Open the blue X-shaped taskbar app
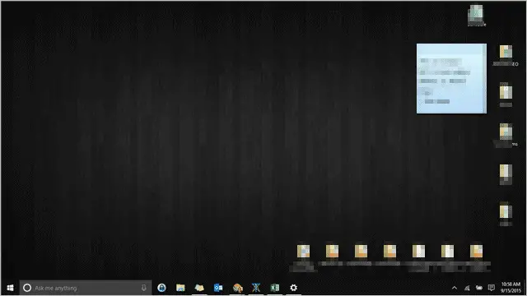This screenshot has height=296, width=527. point(256,288)
